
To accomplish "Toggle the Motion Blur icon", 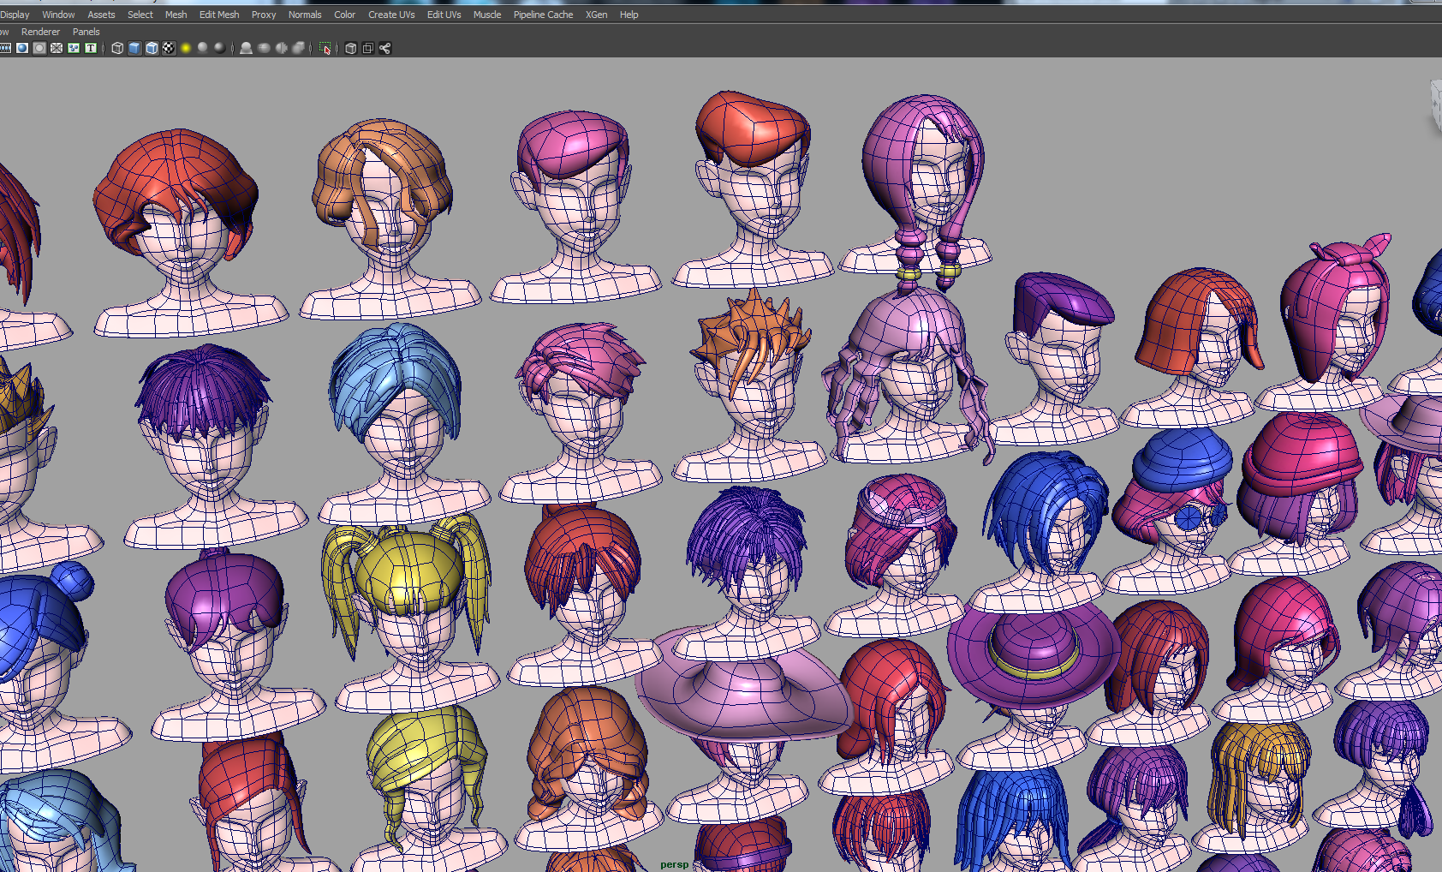I will (x=264, y=48).
